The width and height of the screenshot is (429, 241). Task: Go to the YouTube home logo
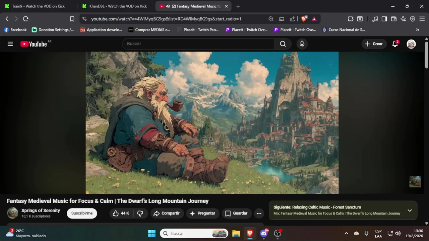pyautogui.click(x=34, y=44)
